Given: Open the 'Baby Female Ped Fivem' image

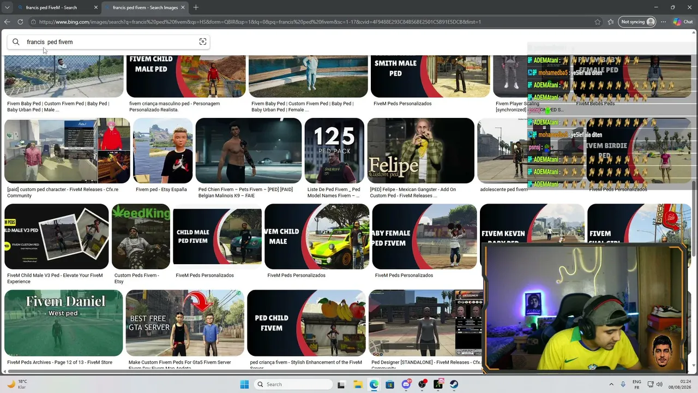Looking at the screenshot, I should coord(425,236).
